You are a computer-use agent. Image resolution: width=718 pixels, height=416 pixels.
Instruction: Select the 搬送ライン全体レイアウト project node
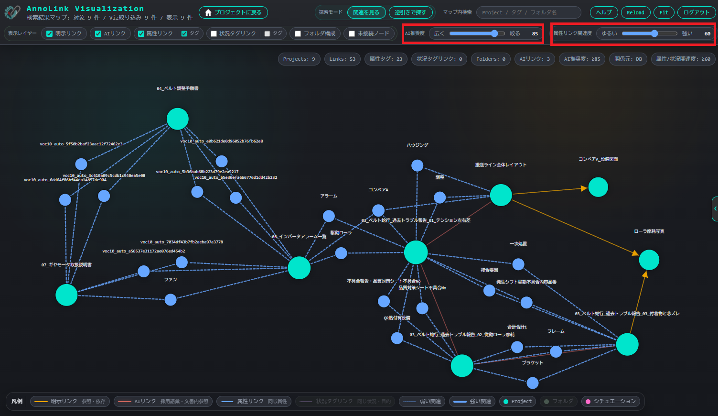tap(501, 195)
